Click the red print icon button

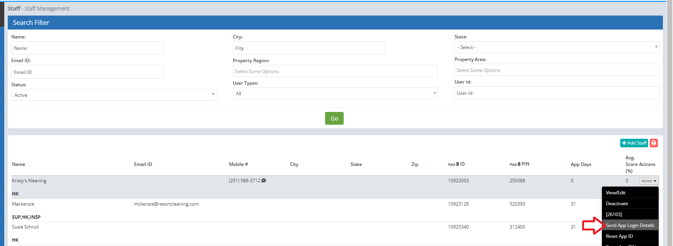tap(654, 143)
